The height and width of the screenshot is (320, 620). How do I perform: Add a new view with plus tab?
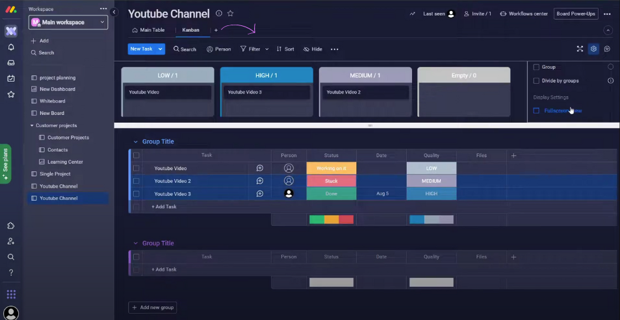pyautogui.click(x=216, y=30)
